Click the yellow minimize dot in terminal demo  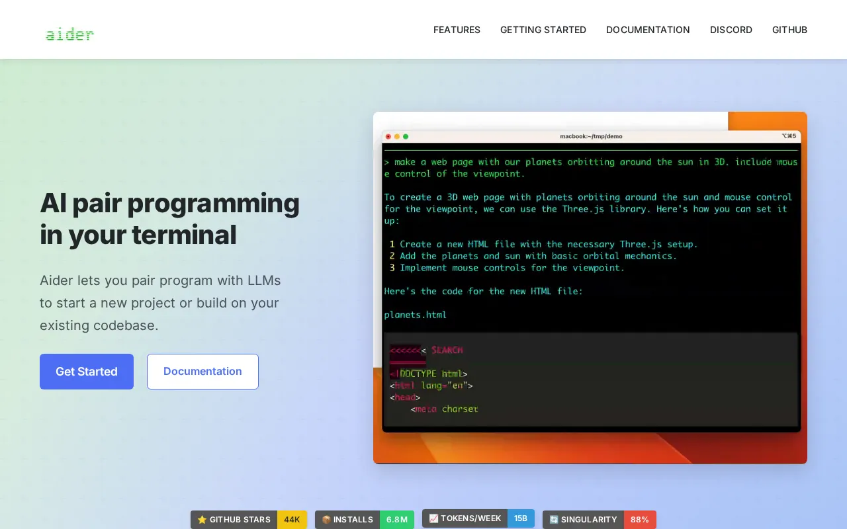click(x=397, y=136)
